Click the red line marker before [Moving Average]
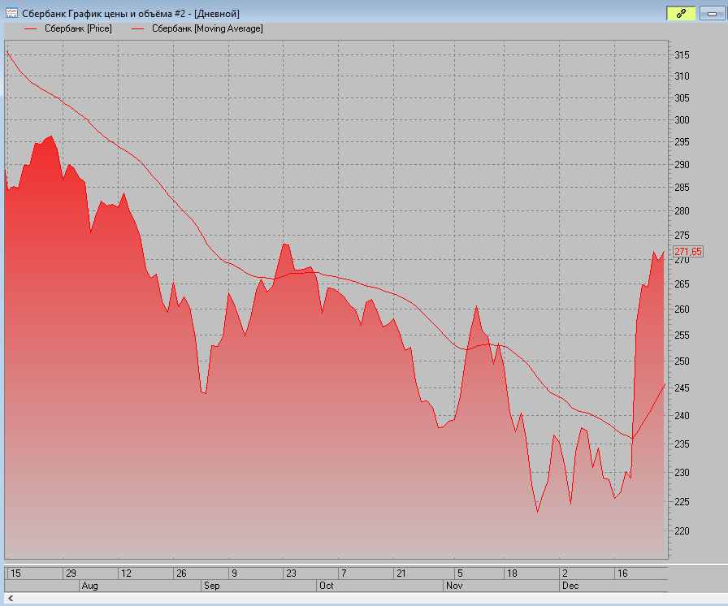 click(x=138, y=28)
